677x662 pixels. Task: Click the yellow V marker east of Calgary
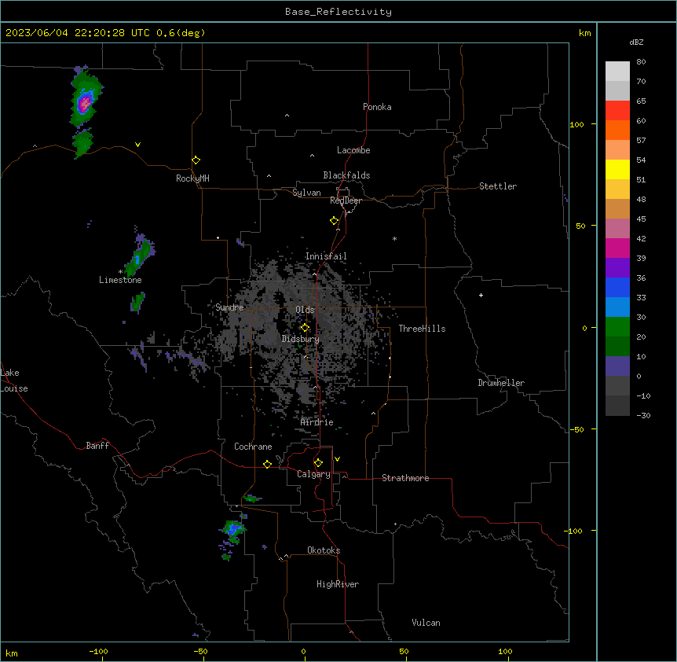[337, 459]
